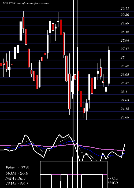134x188 pixels.
Task: Click the 26.05 price level label
Action: [x=125, y=75]
